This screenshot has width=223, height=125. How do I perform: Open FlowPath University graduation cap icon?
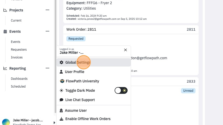click(62, 81)
